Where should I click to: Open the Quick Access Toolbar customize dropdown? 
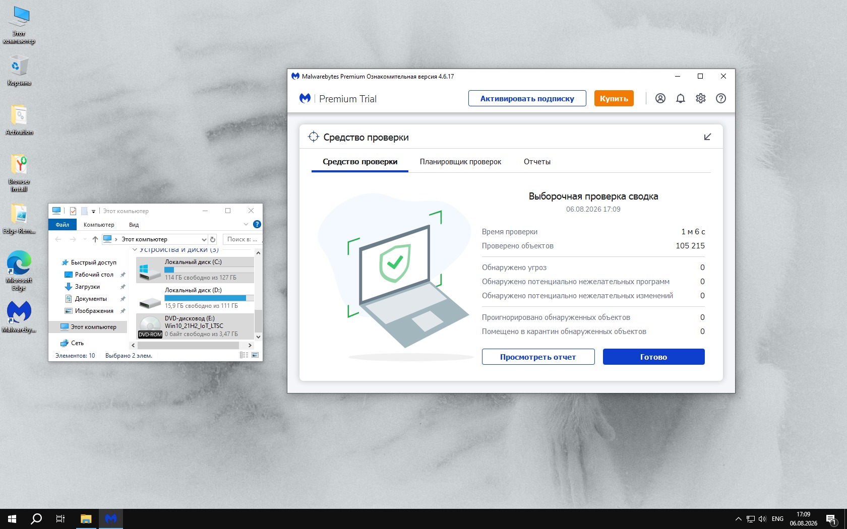[93, 212]
